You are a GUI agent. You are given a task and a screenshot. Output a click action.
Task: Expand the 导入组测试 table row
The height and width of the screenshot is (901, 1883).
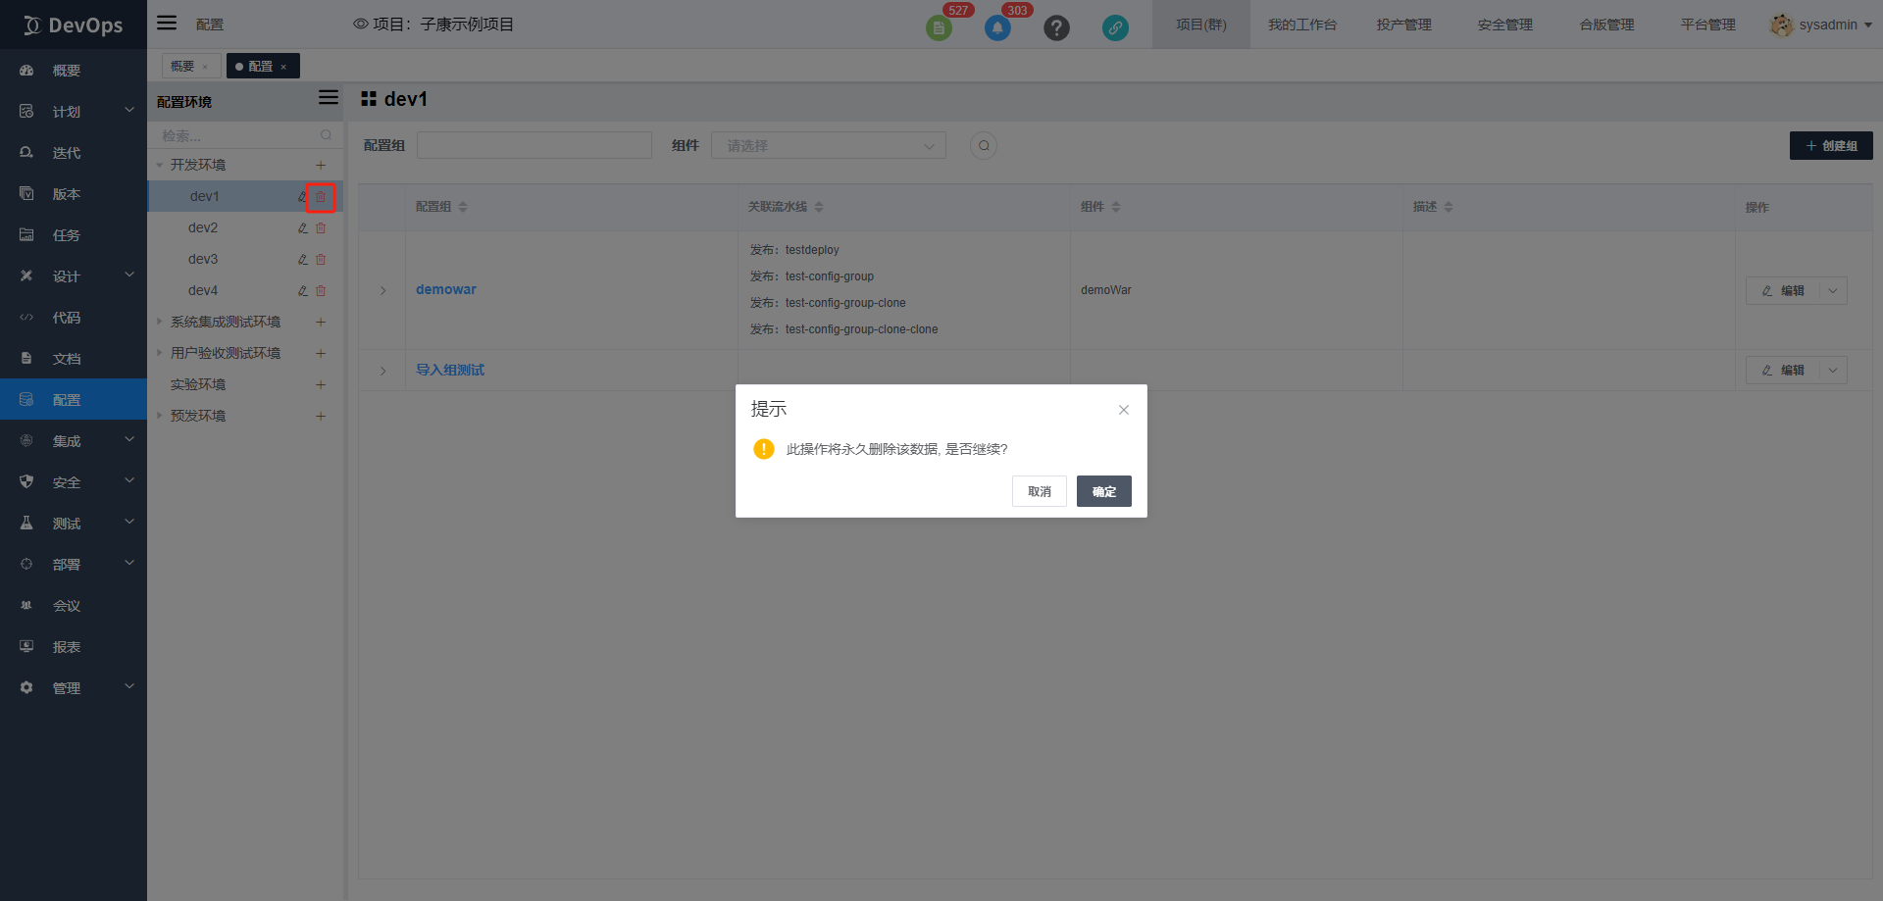click(x=383, y=371)
